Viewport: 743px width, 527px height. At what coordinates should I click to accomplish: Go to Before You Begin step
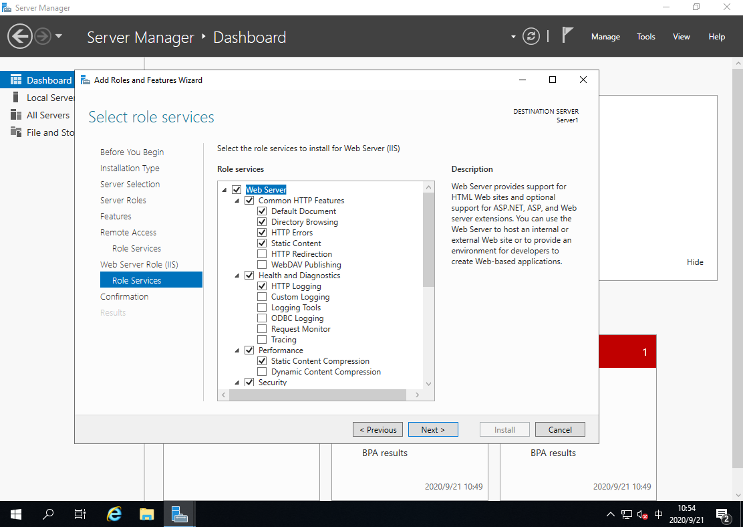point(132,152)
